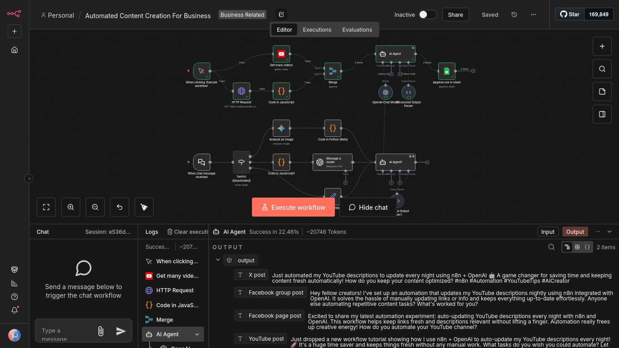
Task: Select the Merge node on canvas
Action: tap(333, 71)
